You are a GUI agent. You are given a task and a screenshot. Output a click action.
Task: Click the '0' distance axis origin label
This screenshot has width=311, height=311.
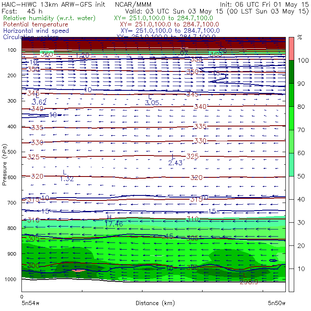tap(21, 297)
